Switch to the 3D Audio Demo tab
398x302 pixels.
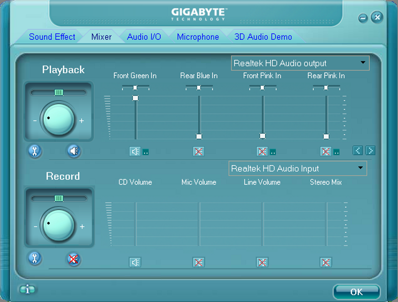[x=263, y=37]
